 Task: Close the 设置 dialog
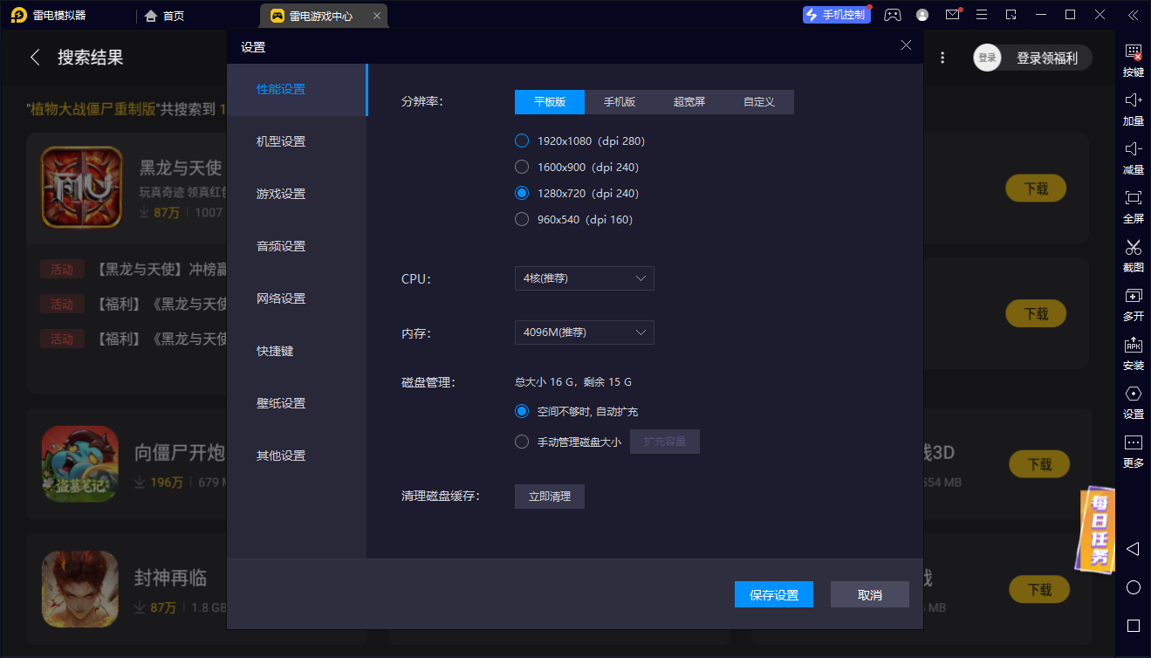pos(906,45)
